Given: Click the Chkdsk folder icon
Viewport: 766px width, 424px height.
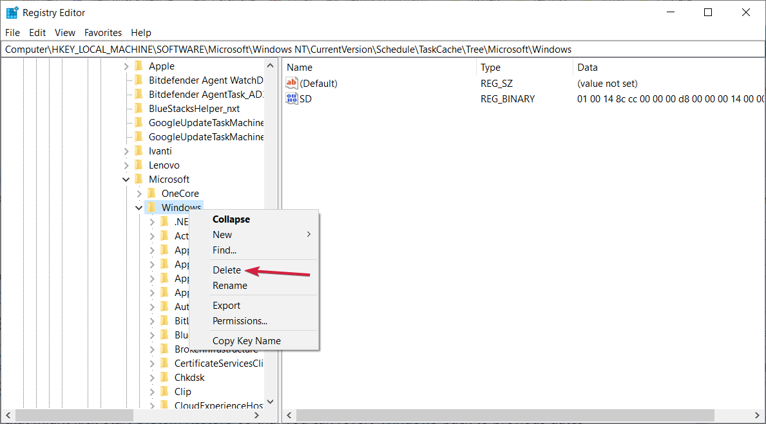Looking at the screenshot, I should coord(165,377).
